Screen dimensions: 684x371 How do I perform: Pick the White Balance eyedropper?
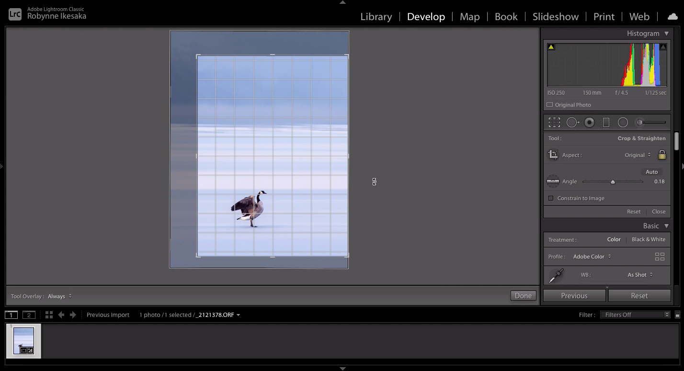556,275
